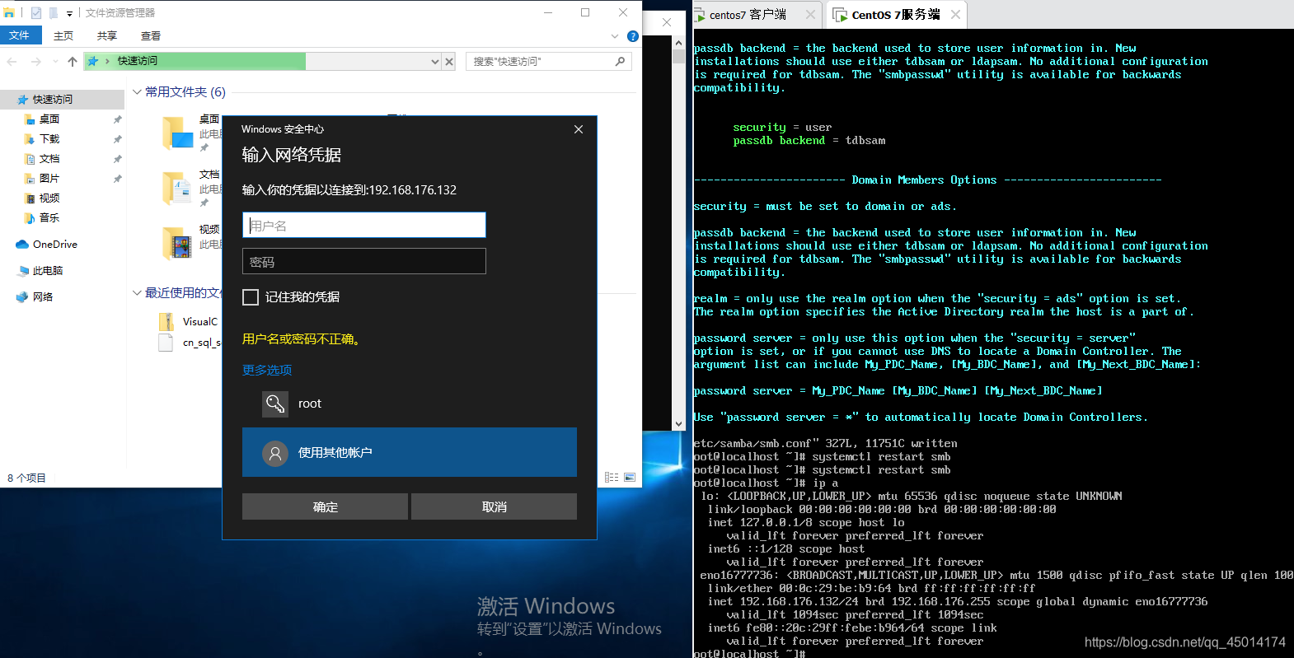Close the Windows 安全中心 dialog

579,129
